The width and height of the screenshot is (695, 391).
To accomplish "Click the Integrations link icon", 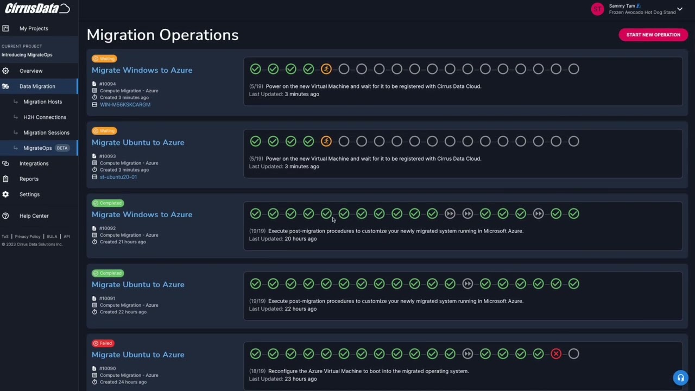I will pos(5,163).
